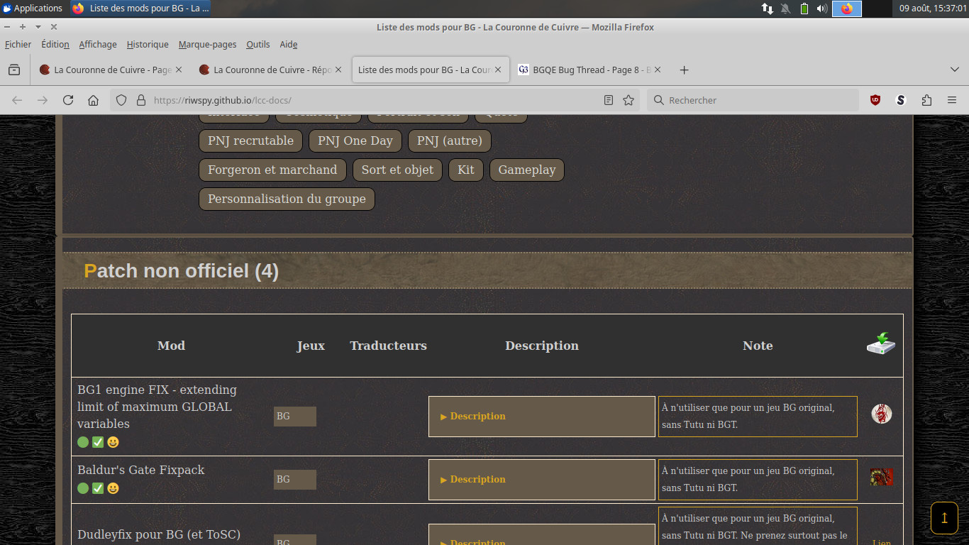The height and width of the screenshot is (545, 969).
Task: Open the Aide menu
Action: pyautogui.click(x=289, y=44)
